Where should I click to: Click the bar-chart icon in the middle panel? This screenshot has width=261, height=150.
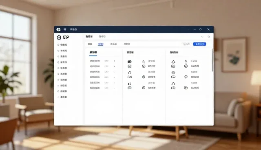(x=130, y=84)
